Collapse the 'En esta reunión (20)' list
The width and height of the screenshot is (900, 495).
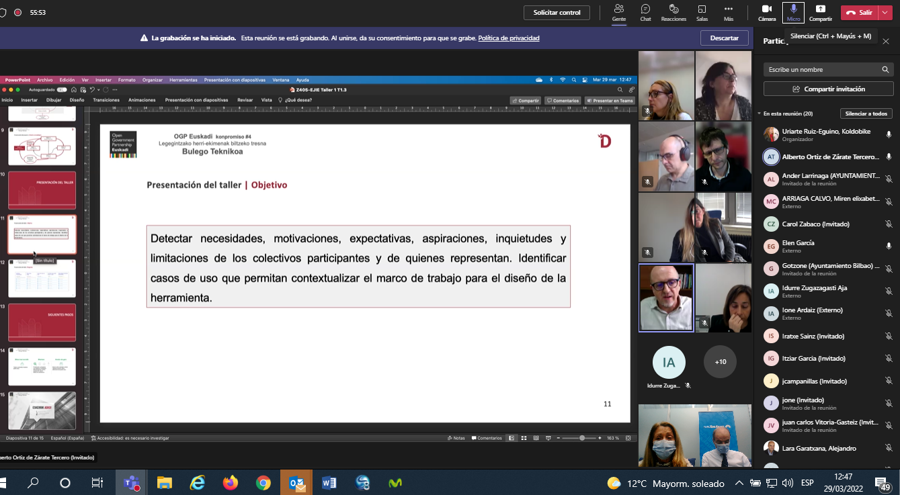pos(760,114)
